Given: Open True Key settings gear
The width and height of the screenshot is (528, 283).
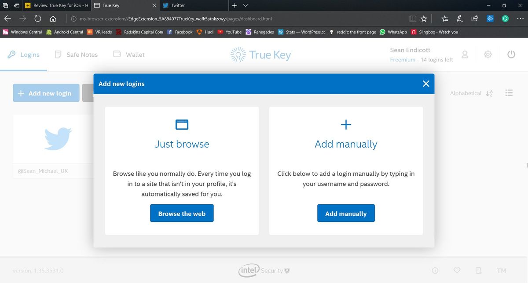Looking at the screenshot, I should click(488, 54).
